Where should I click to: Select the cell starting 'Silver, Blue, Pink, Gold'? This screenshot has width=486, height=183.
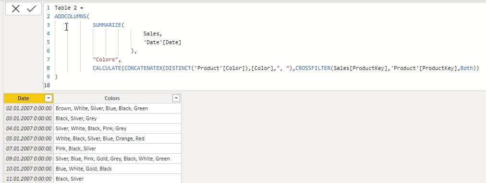pyautogui.click(x=117, y=159)
